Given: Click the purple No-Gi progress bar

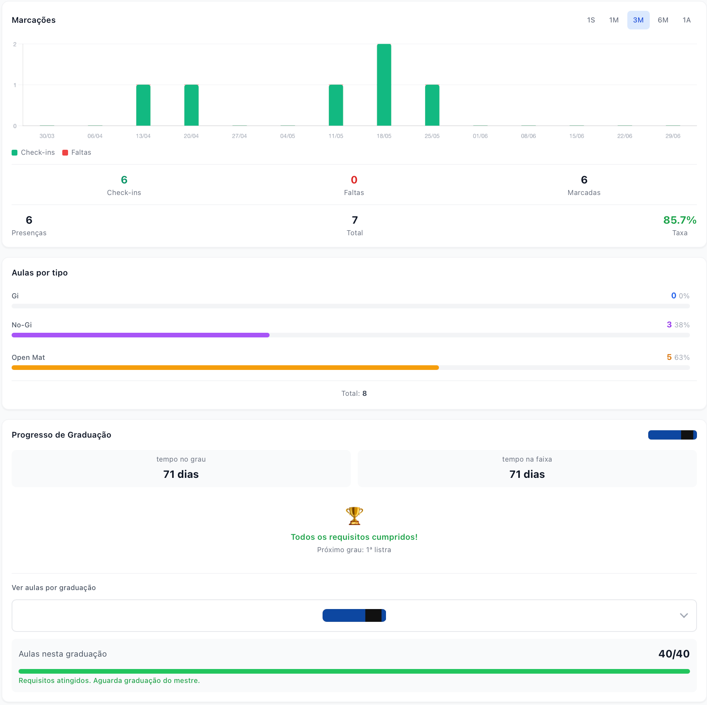Looking at the screenshot, I should 140,335.
